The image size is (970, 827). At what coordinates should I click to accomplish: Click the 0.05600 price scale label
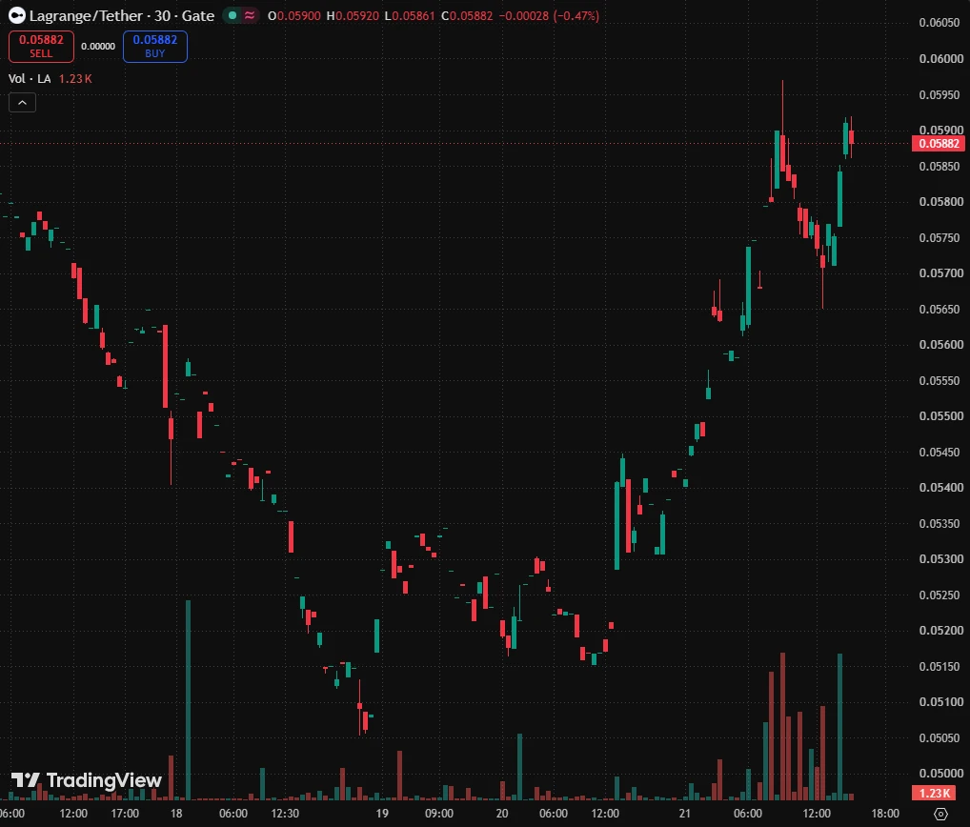(x=940, y=345)
